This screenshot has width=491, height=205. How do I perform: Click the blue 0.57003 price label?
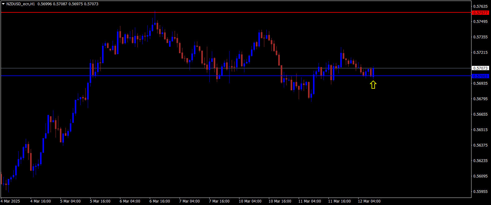[x=480, y=76]
